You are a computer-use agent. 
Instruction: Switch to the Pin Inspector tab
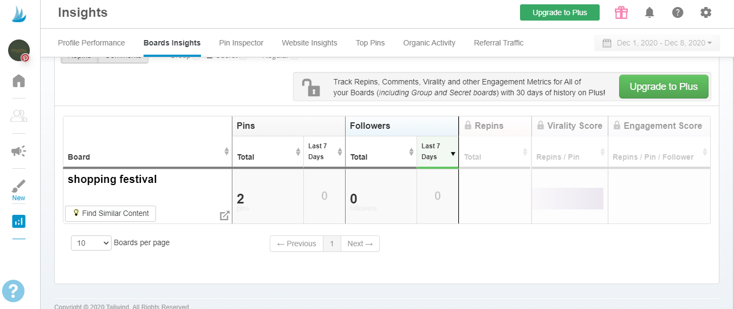pyautogui.click(x=241, y=43)
